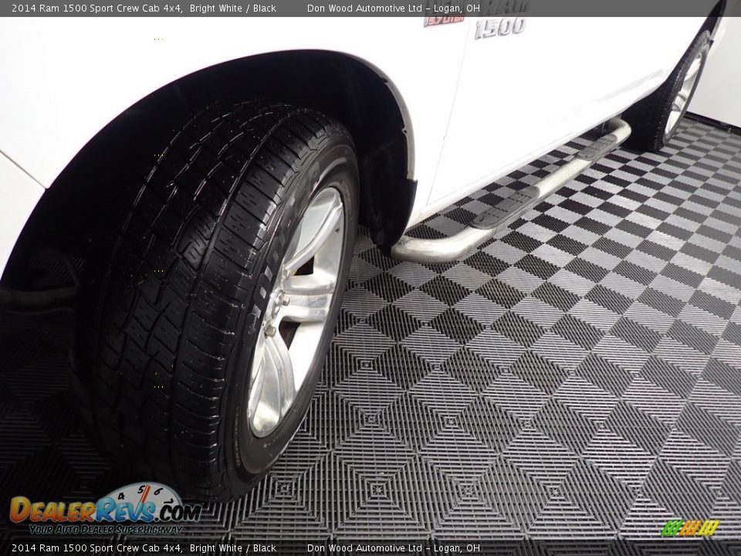Click the 'Your Auto Dealer SuperHighway' tagline
741x556 pixels.
coord(106,530)
